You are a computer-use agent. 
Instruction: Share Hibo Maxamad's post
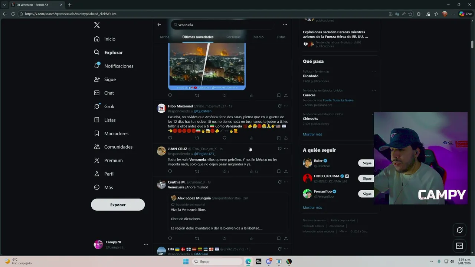coord(286,138)
